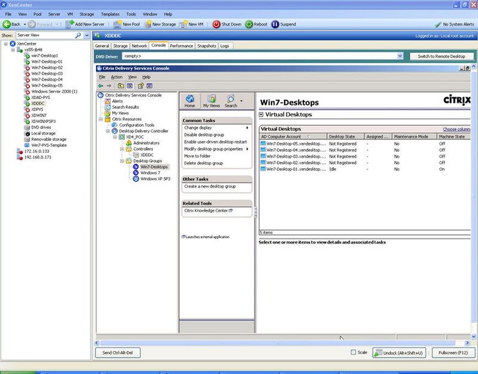Click the Local storage icon

(27, 133)
